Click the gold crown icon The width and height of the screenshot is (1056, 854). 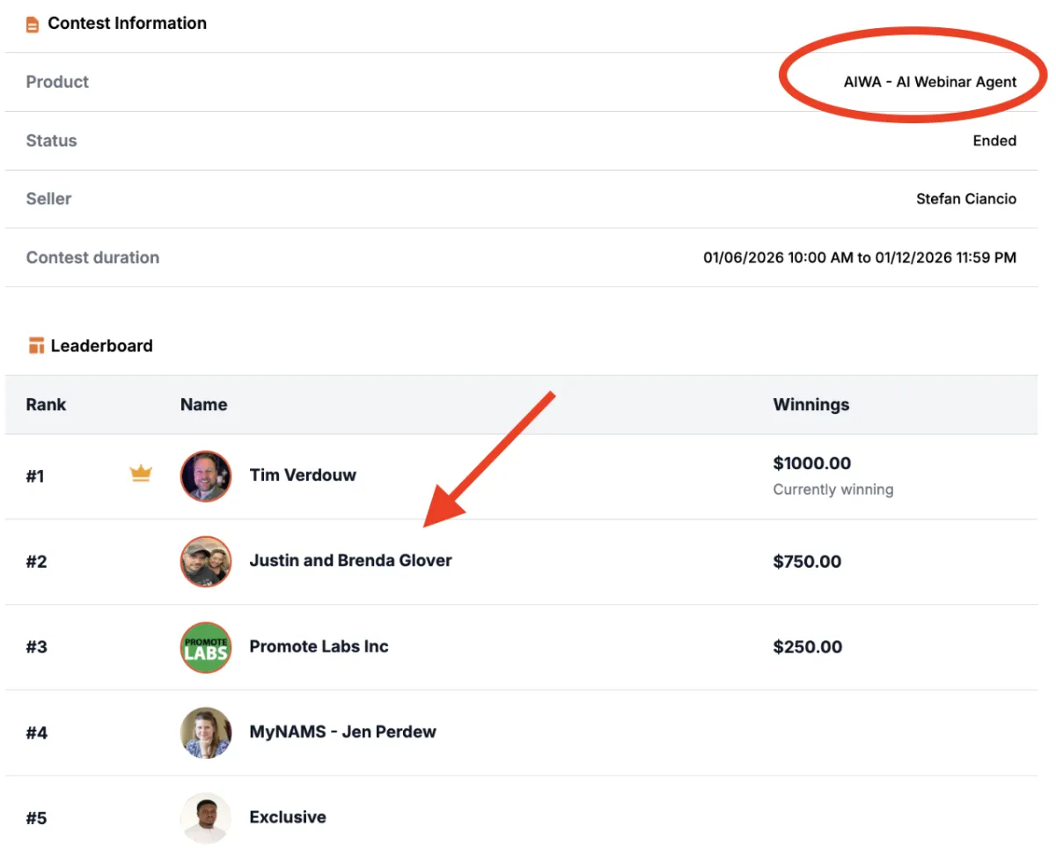point(141,475)
